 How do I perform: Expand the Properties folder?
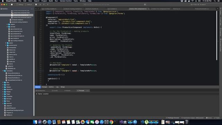point(3,97)
